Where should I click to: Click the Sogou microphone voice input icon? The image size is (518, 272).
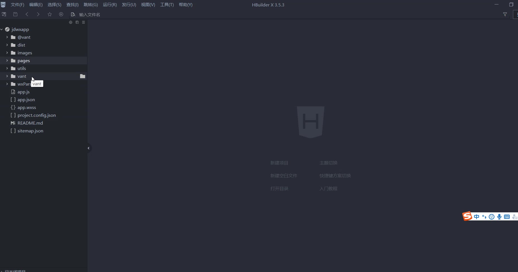tap(499, 217)
